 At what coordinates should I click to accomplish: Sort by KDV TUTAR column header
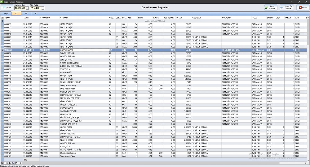click(169, 18)
